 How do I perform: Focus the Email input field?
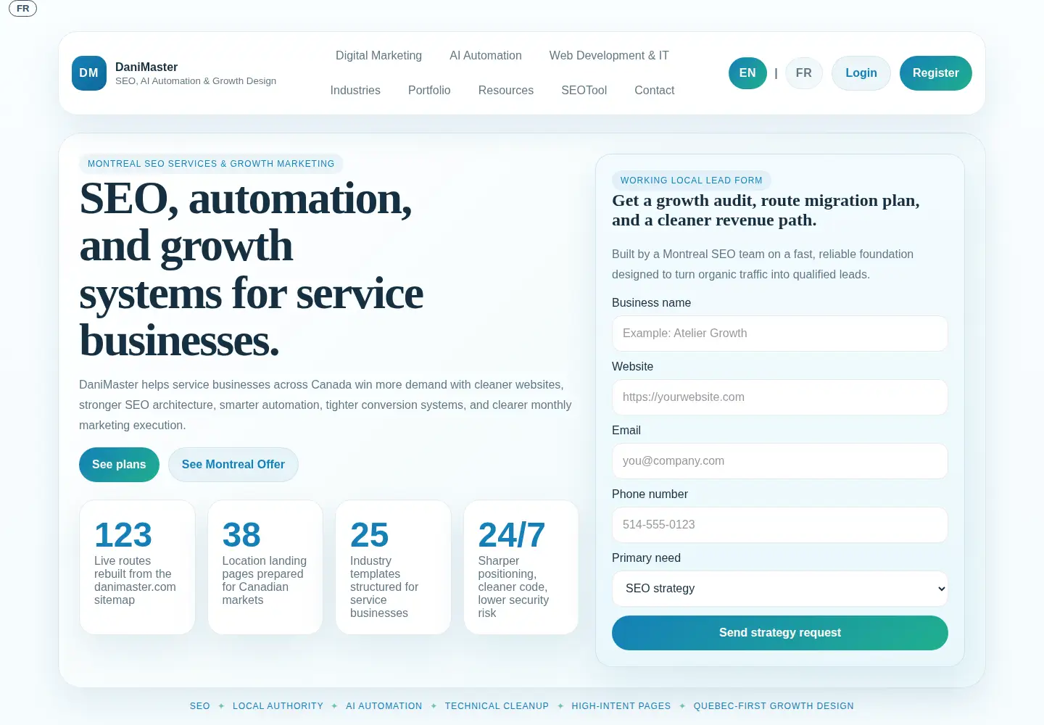point(780,461)
